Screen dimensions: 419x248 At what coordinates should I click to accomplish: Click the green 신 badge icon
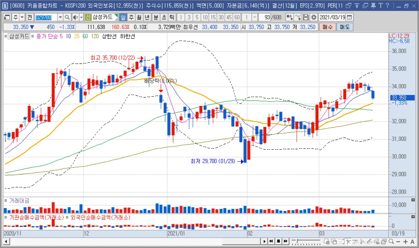coord(88,17)
